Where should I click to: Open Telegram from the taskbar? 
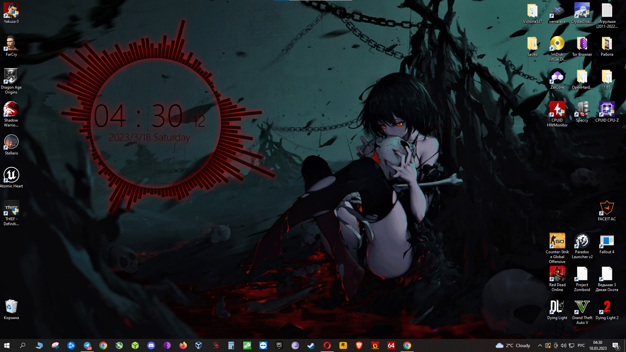(87, 345)
